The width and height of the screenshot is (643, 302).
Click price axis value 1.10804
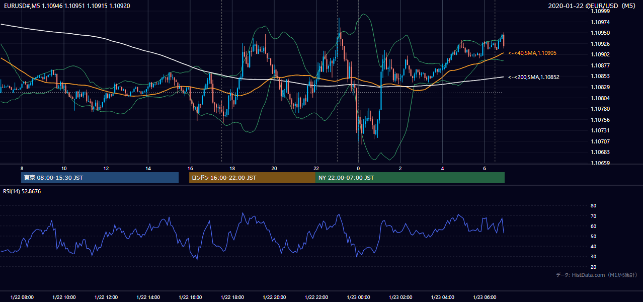point(601,98)
